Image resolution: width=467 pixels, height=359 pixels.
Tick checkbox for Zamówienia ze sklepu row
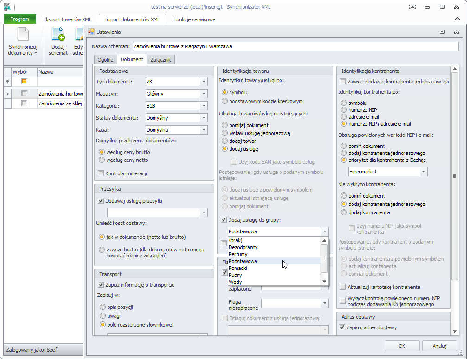(25, 103)
